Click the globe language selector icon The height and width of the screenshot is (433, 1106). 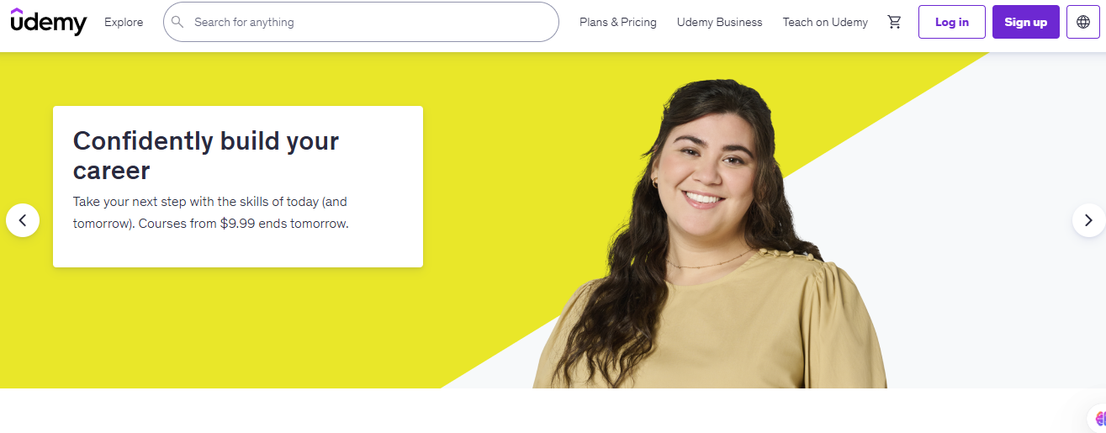(1082, 22)
